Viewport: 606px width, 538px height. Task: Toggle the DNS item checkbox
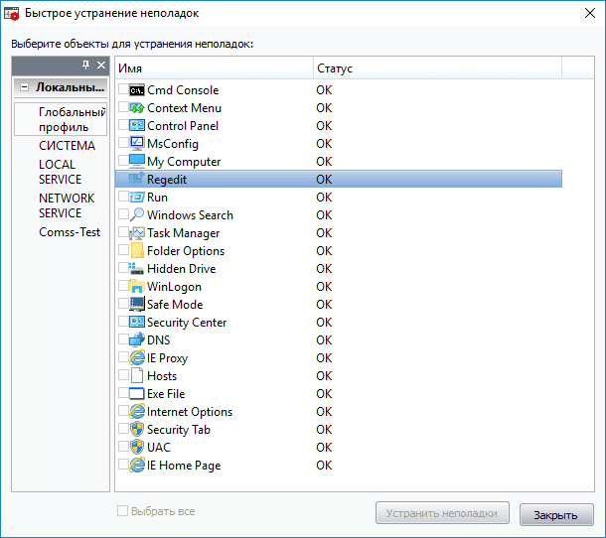point(123,340)
